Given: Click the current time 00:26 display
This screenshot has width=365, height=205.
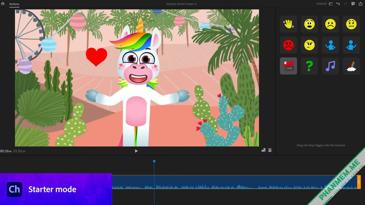Looking at the screenshot, I should (x=6, y=151).
